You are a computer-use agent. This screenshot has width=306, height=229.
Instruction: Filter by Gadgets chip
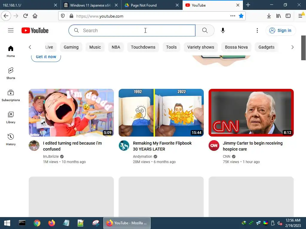pos(266,47)
